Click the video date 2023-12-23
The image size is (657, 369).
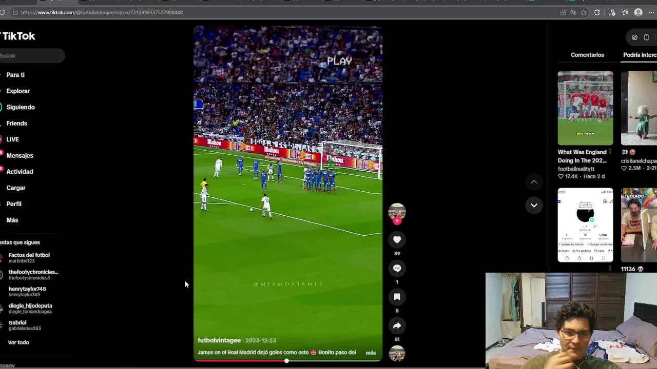pos(261,340)
